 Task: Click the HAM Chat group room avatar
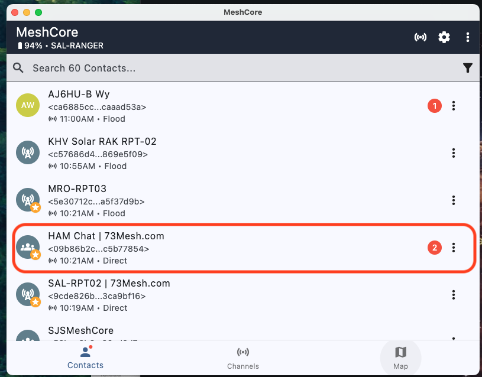click(28, 248)
